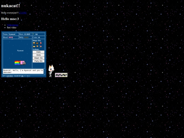
Task: Click the "nukacat!!" page title
Action: [x=11, y=6]
